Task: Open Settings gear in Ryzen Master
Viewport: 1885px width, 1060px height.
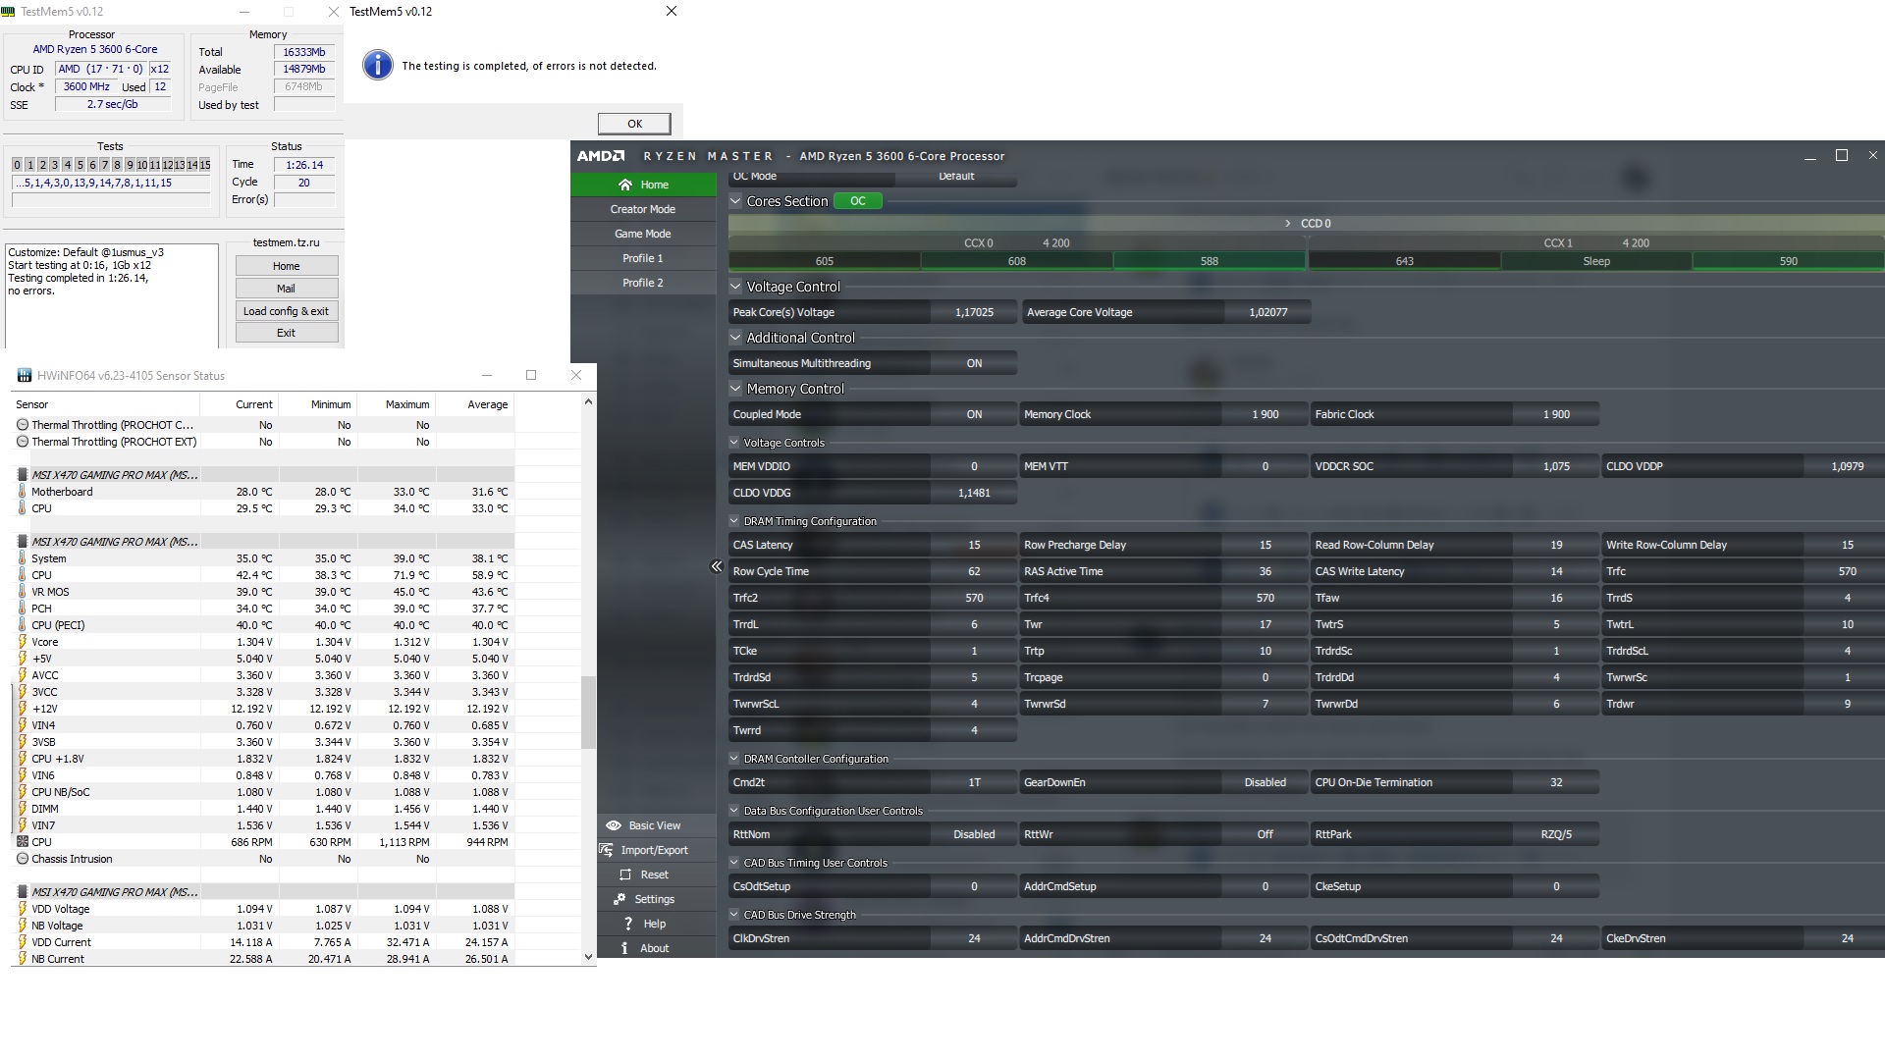Action: click(x=619, y=899)
